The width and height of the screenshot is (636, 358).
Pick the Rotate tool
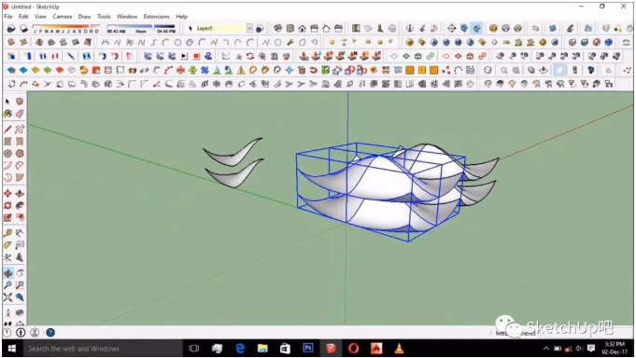coord(7,205)
